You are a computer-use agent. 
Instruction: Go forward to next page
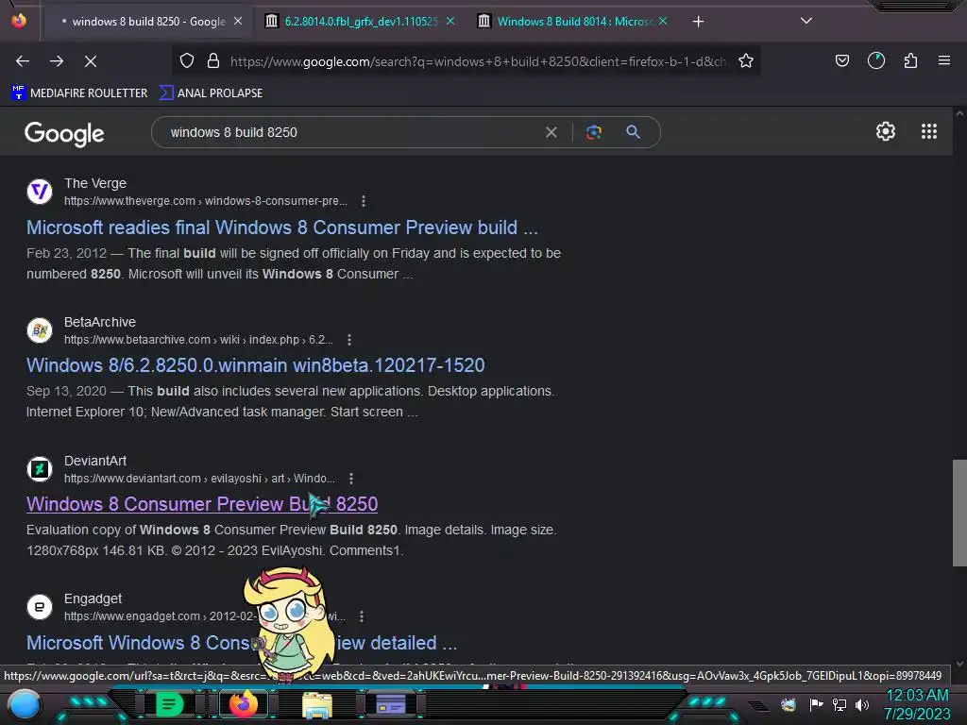tap(57, 61)
